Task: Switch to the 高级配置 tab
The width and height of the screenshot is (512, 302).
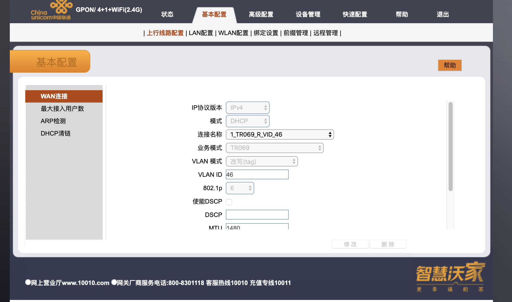Action: tap(261, 14)
